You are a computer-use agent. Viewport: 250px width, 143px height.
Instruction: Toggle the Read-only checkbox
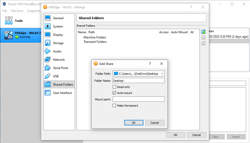[x=114, y=87]
